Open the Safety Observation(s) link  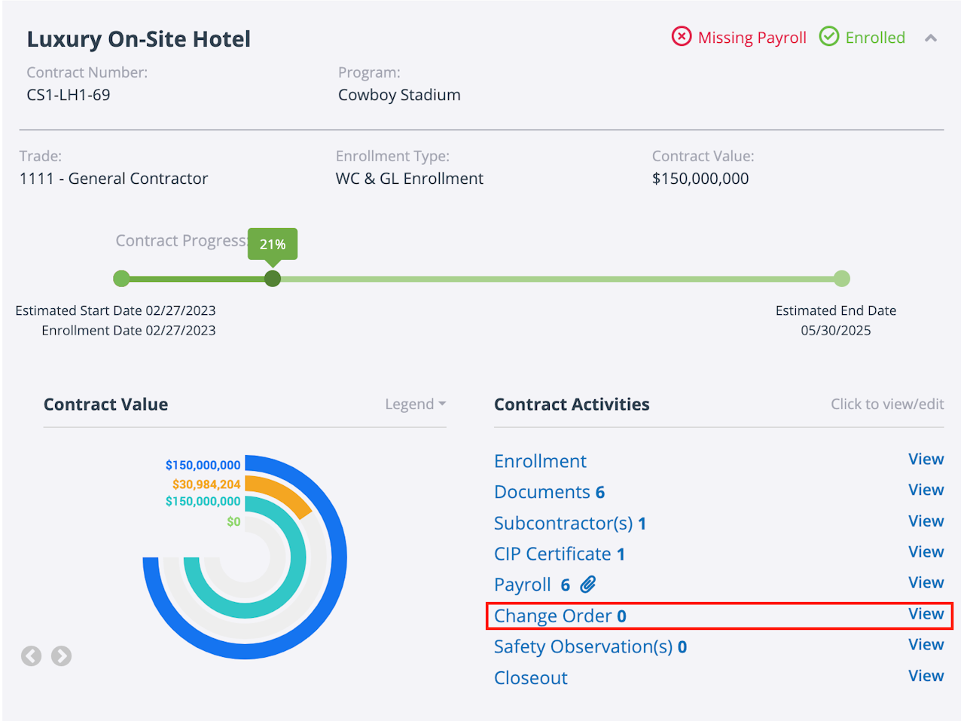pos(590,646)
